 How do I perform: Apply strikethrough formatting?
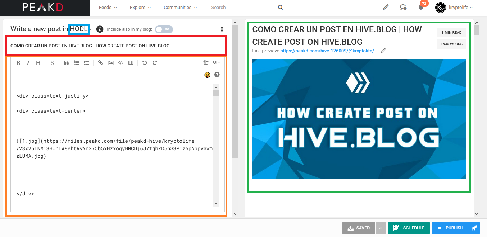point(52,63)
